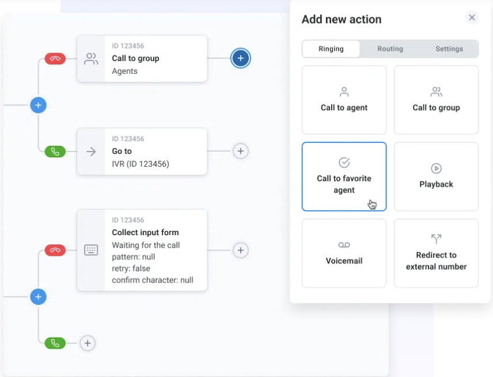Expand the plus connector below the green branch icon

(x=87, y=343)
